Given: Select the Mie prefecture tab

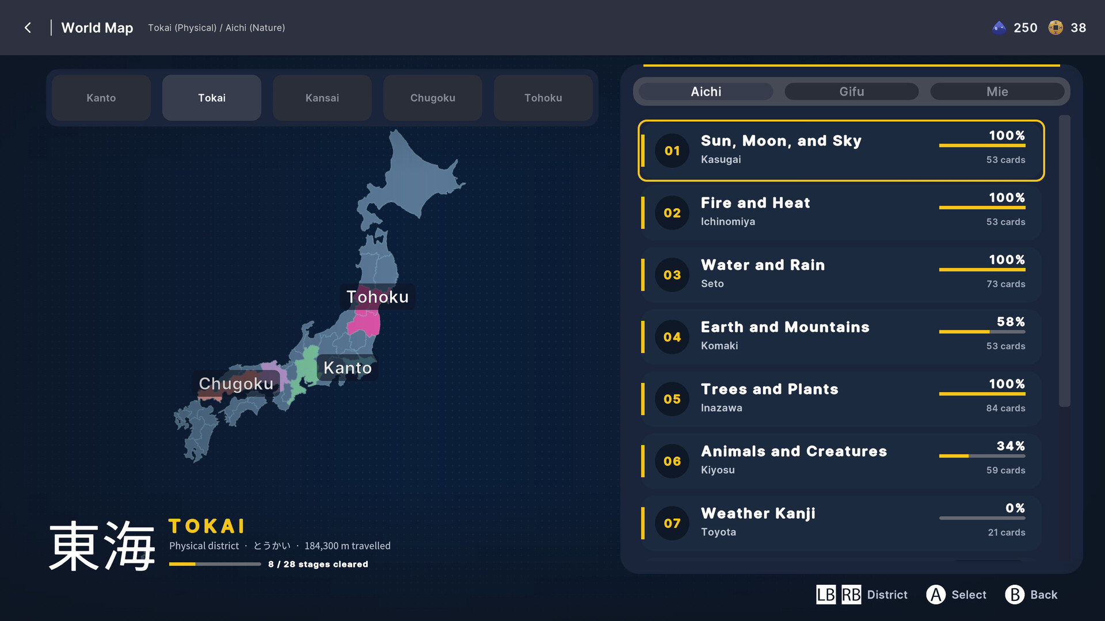Looking at the screenshot, I should point(997,91).
